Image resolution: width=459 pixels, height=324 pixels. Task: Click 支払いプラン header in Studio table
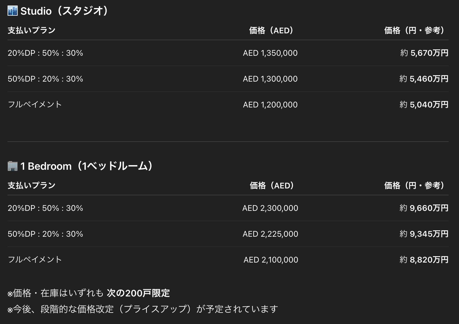(31, 30)
